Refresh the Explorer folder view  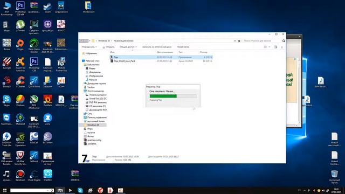239,41
